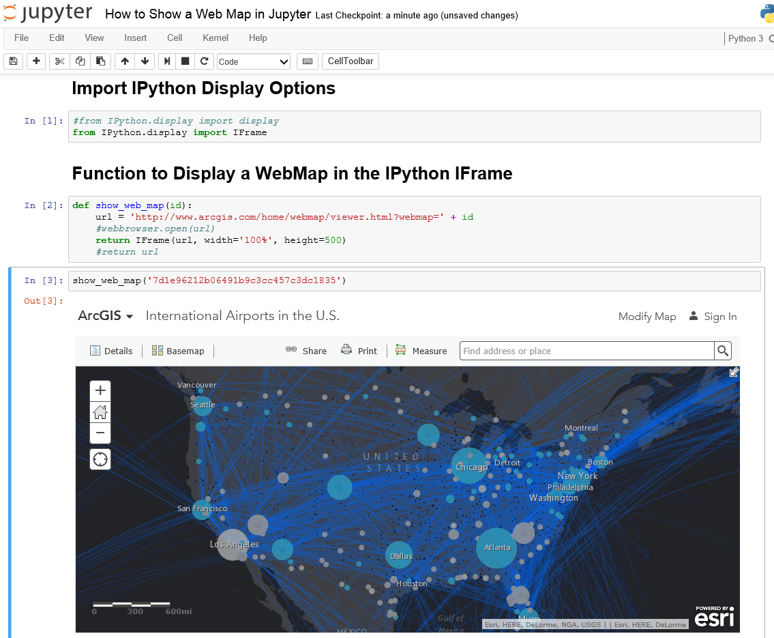Click the Los Angeles label on map

(x=234, y=545)
